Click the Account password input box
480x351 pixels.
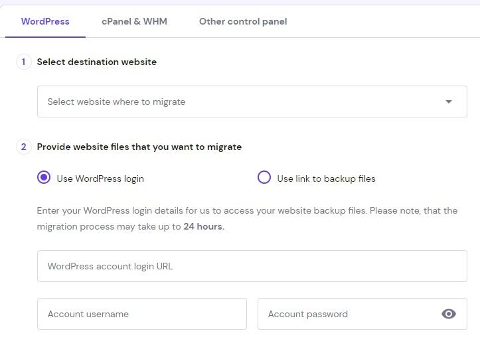click(345, 314)
